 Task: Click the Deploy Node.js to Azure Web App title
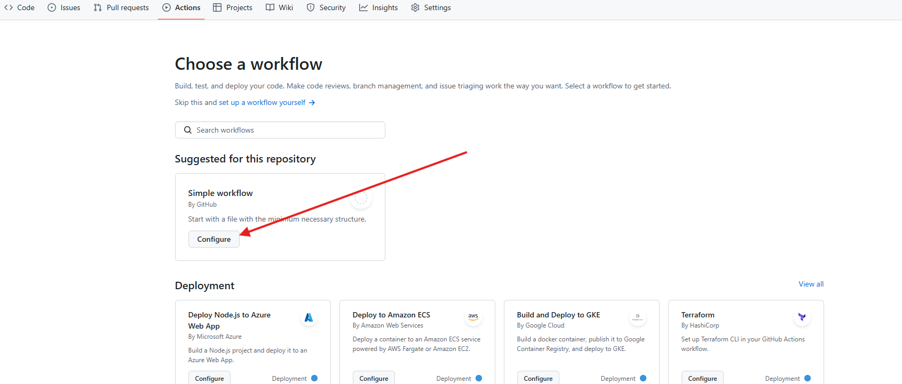[x=230, y=320]
